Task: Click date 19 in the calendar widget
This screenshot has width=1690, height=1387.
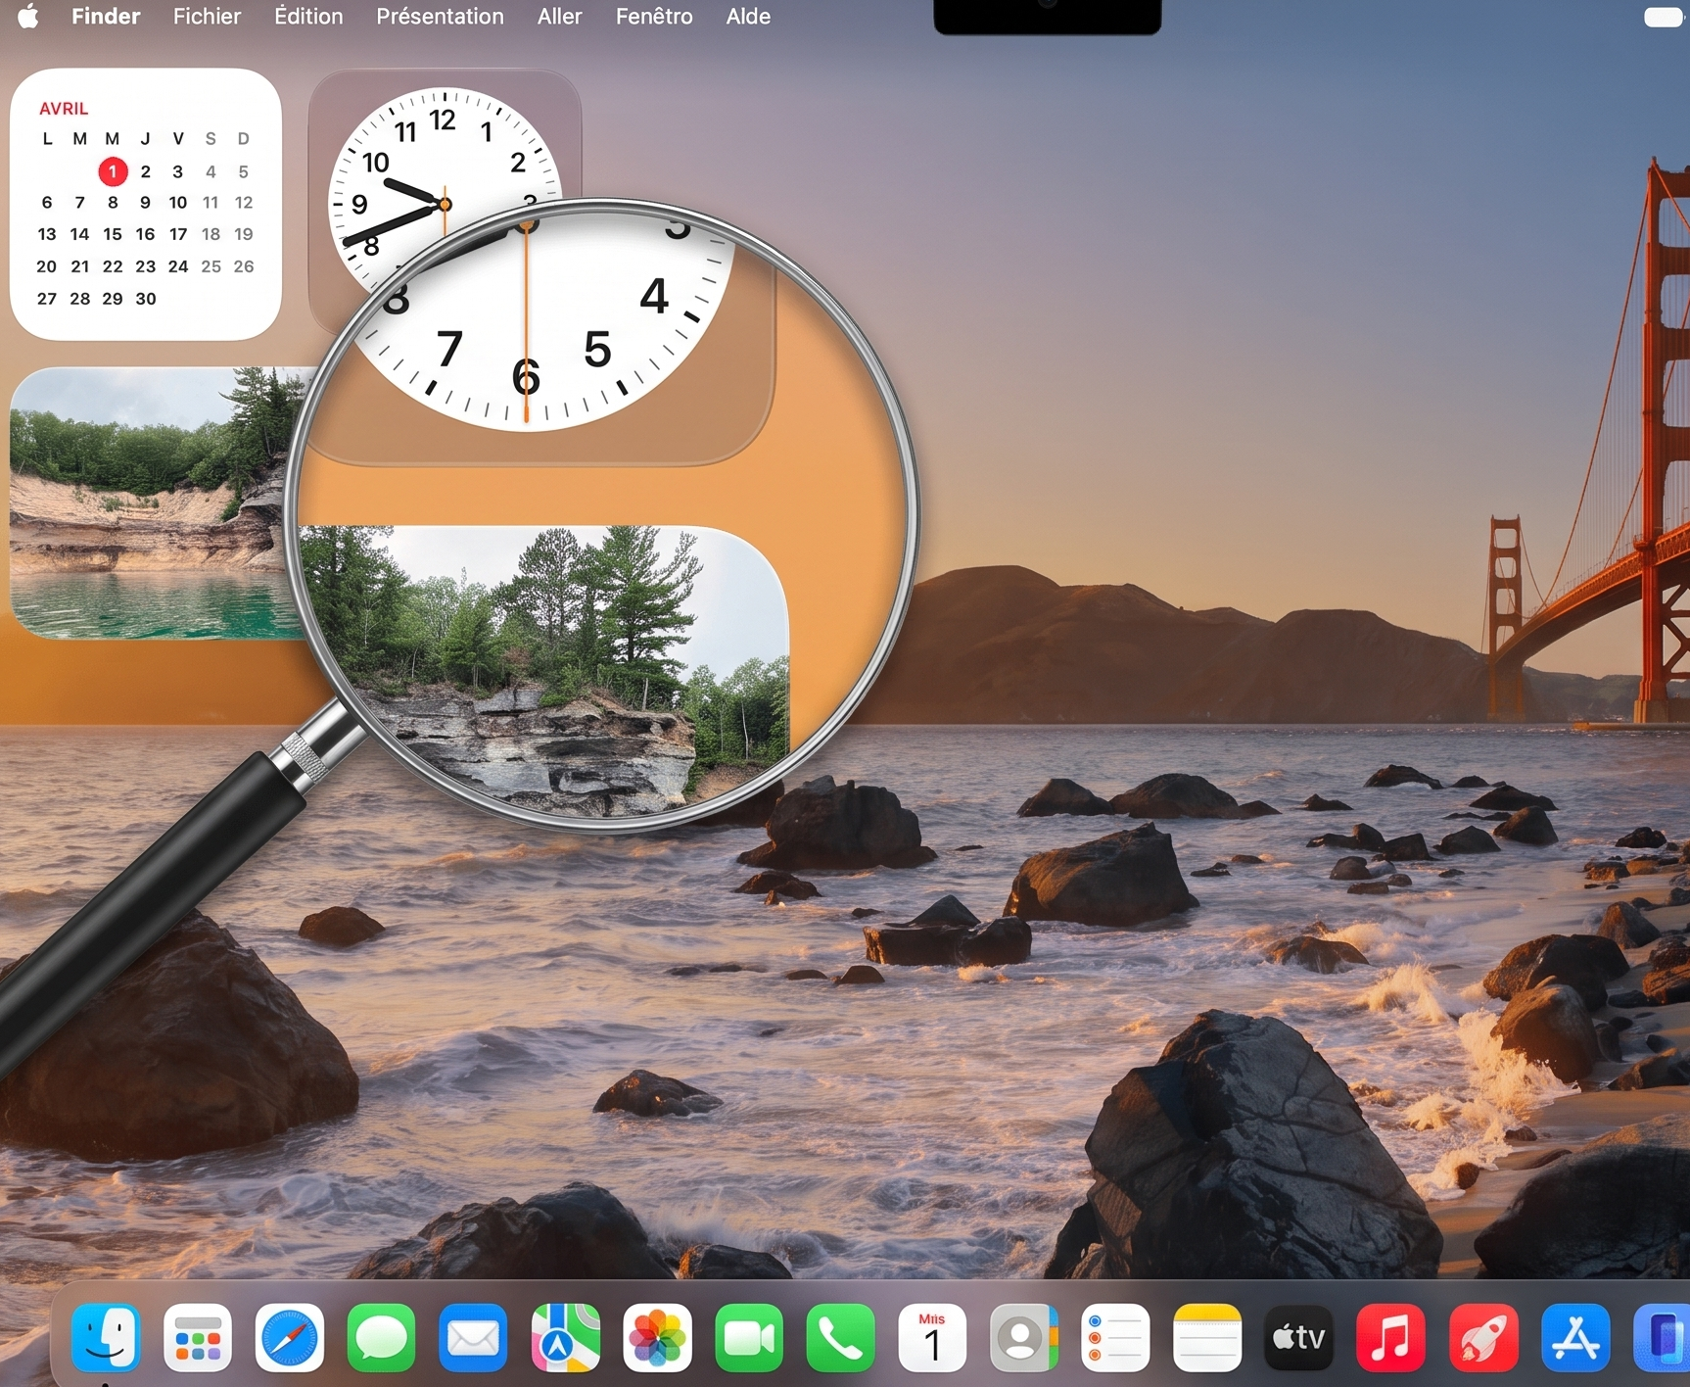Action: click(x=244, y=234)
